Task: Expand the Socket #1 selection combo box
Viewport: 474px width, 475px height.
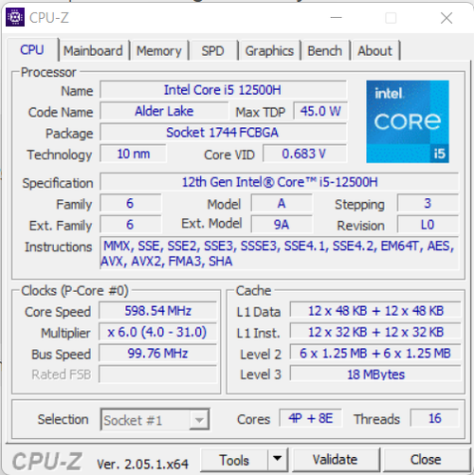Action: point(155,420)
